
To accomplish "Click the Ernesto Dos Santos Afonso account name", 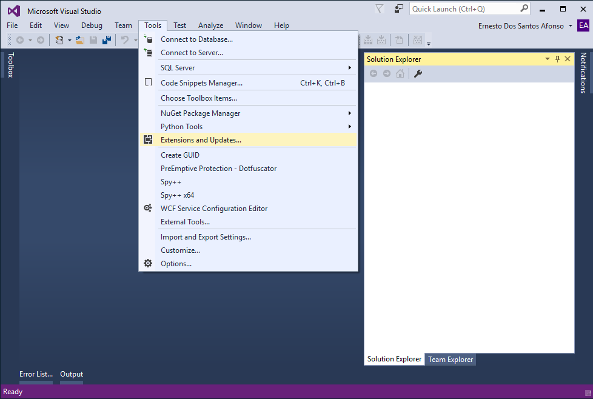I will 521,25.
